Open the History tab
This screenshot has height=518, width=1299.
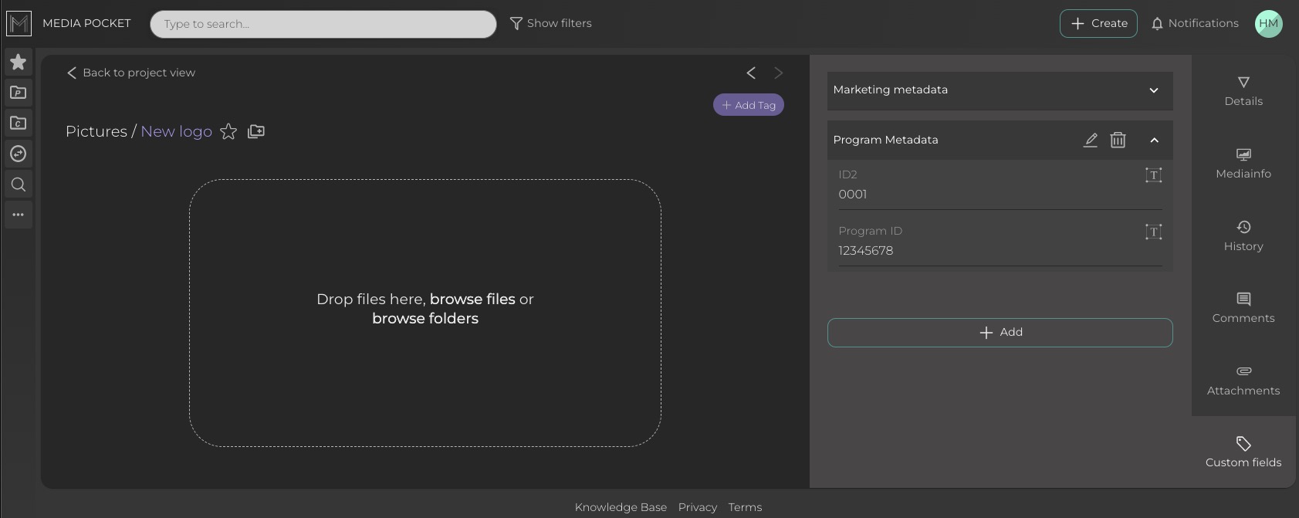[1243, 236]
